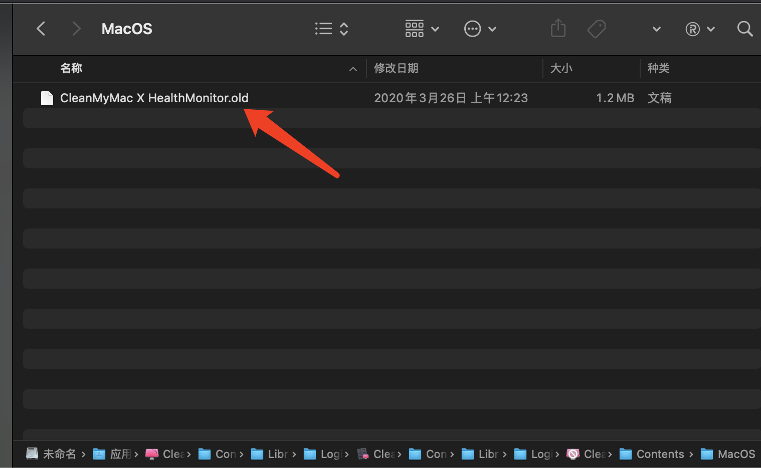Click the 文稿 kind cell
The height and width of the screenshot is (468, 761).
click(659, 98)
